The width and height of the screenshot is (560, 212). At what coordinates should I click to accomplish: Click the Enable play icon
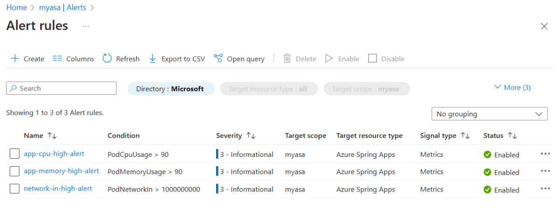tap(329, 58)
